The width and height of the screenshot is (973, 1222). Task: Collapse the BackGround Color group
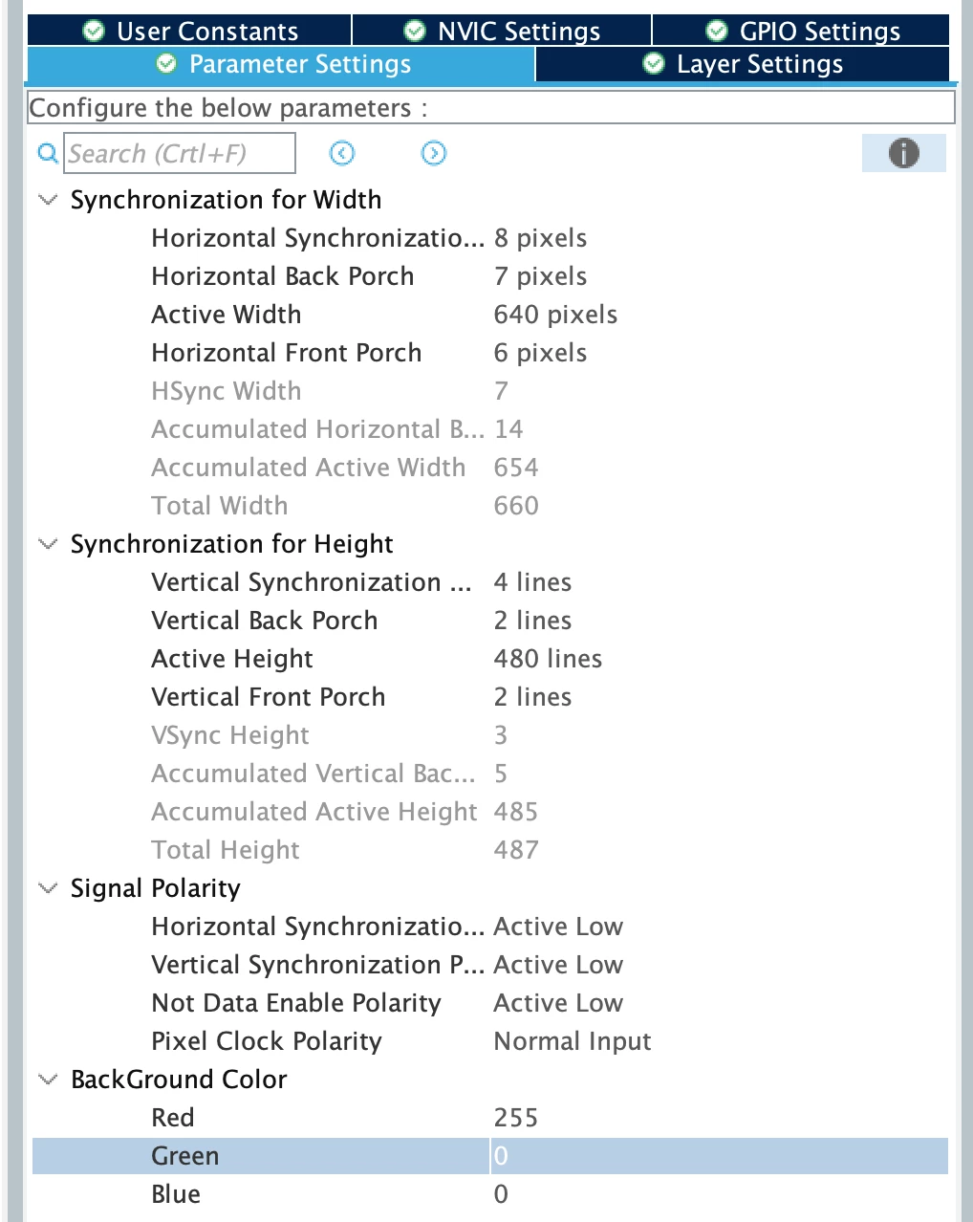tap(48, 1080)
